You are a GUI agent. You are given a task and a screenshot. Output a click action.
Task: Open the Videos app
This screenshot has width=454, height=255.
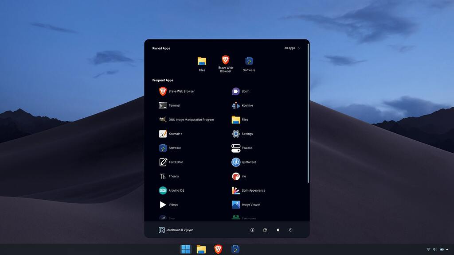(173, 205)
